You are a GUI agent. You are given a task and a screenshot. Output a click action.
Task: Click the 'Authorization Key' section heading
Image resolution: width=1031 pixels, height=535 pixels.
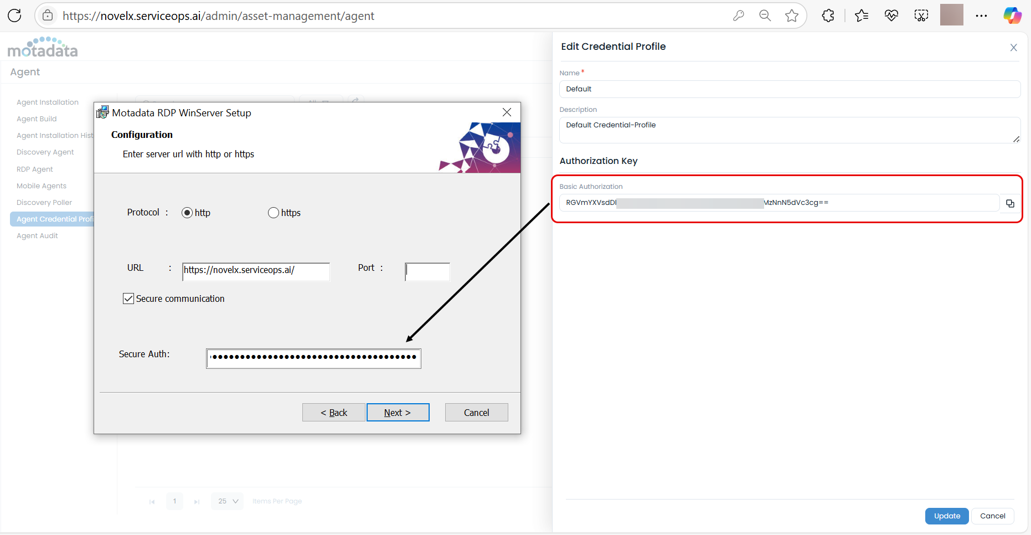599,161
